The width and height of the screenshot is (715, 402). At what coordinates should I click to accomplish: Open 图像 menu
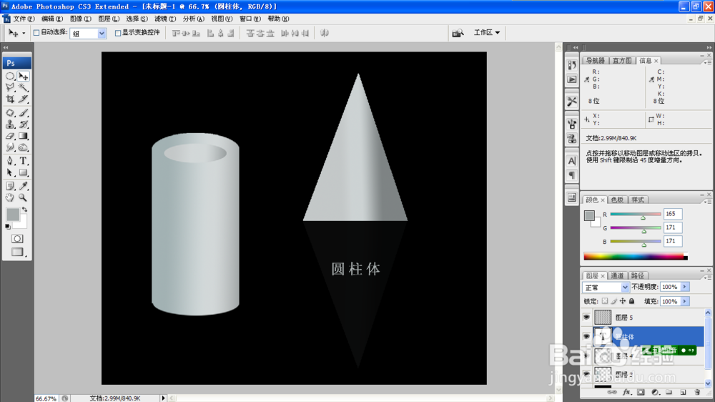(80, 19)
